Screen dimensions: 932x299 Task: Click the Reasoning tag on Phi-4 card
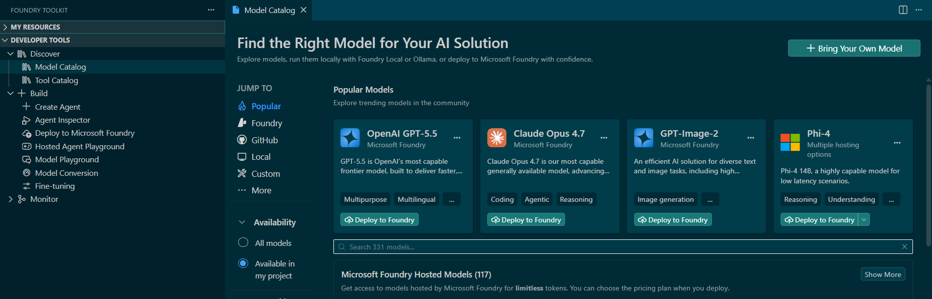pyautogui.click(x=801, y=199)
